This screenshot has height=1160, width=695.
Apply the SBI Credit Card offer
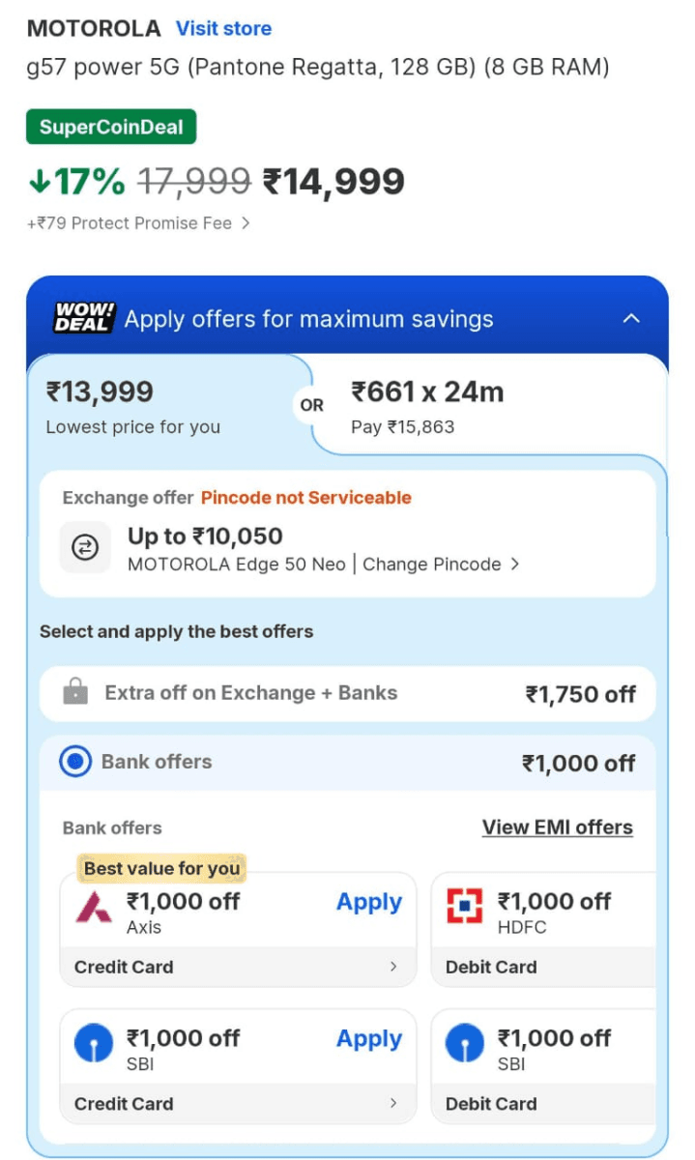click(368, 1039)
